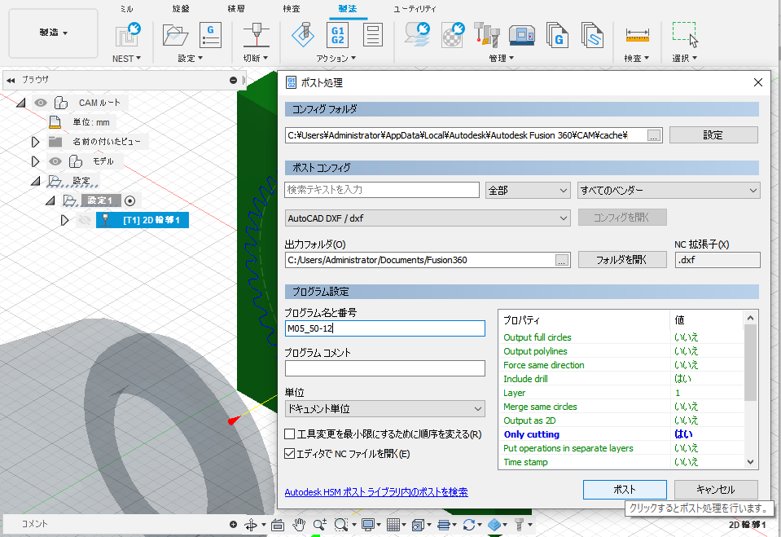This screenshot has height=537, width=781.
Task: Open the 製造 workspace dropdown
Action: point(53,33)
